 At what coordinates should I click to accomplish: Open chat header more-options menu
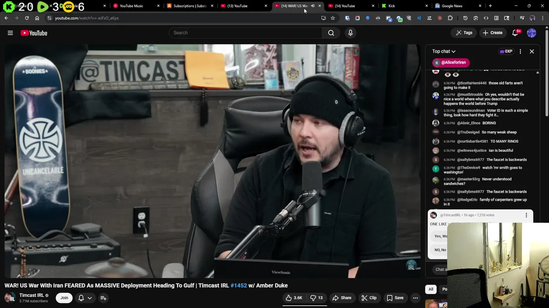pyautogui.click(x=520, y=51)
